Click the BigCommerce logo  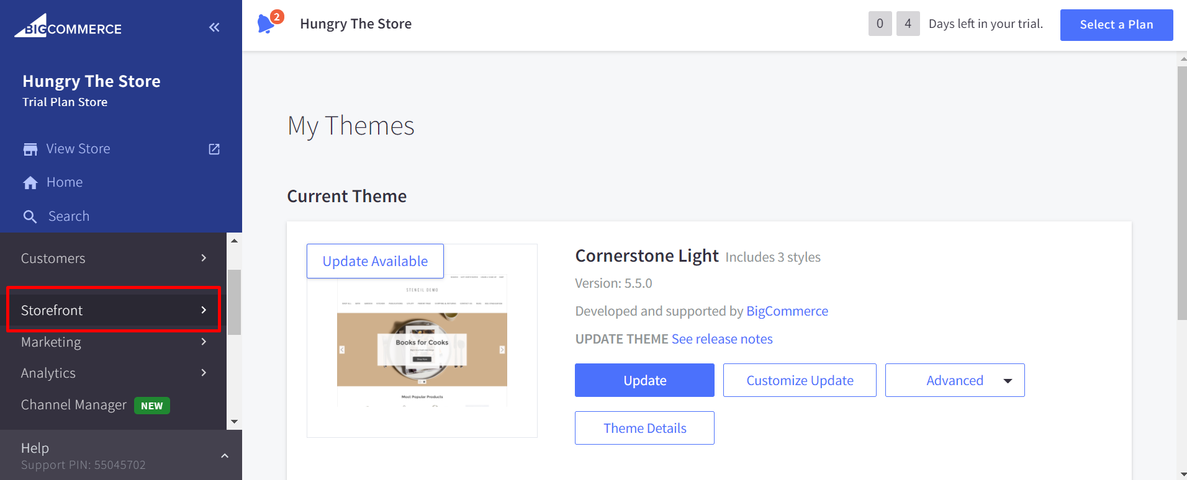68,27
